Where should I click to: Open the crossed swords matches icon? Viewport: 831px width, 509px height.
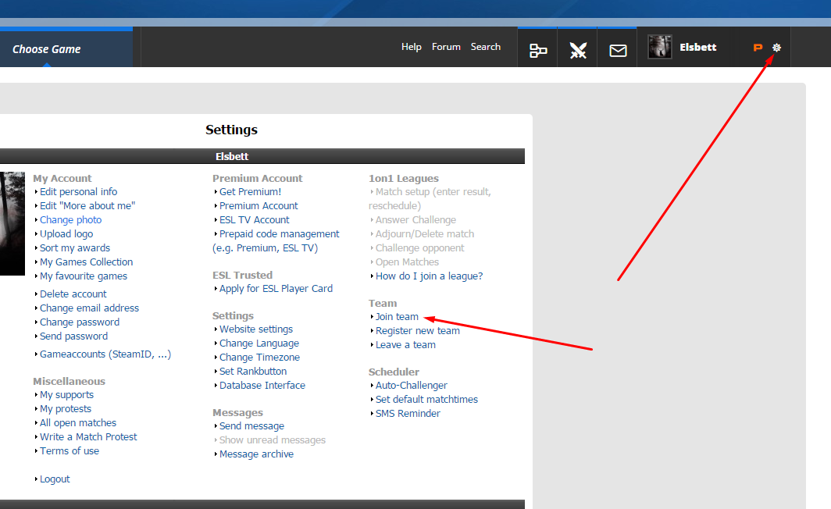(x=578, y=51)
